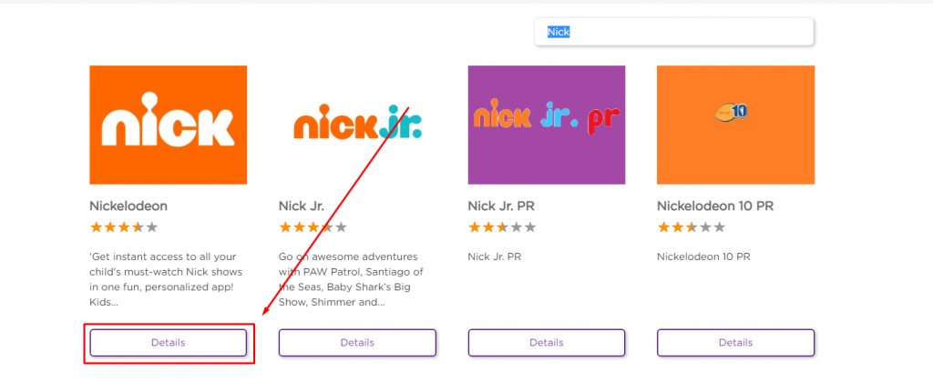Select the "Nickelodeon 10 PR" channel title
The height and width of the screenshot is (392, 933).
tap(715, 206)
